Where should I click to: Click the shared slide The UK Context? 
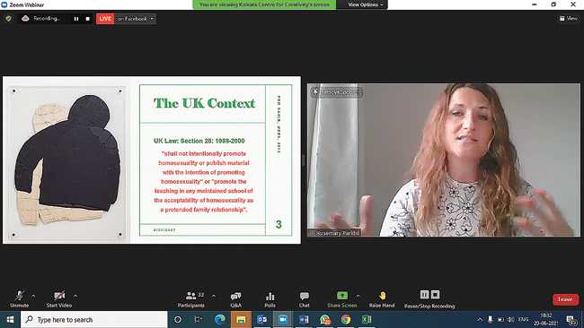click(152, 160)
